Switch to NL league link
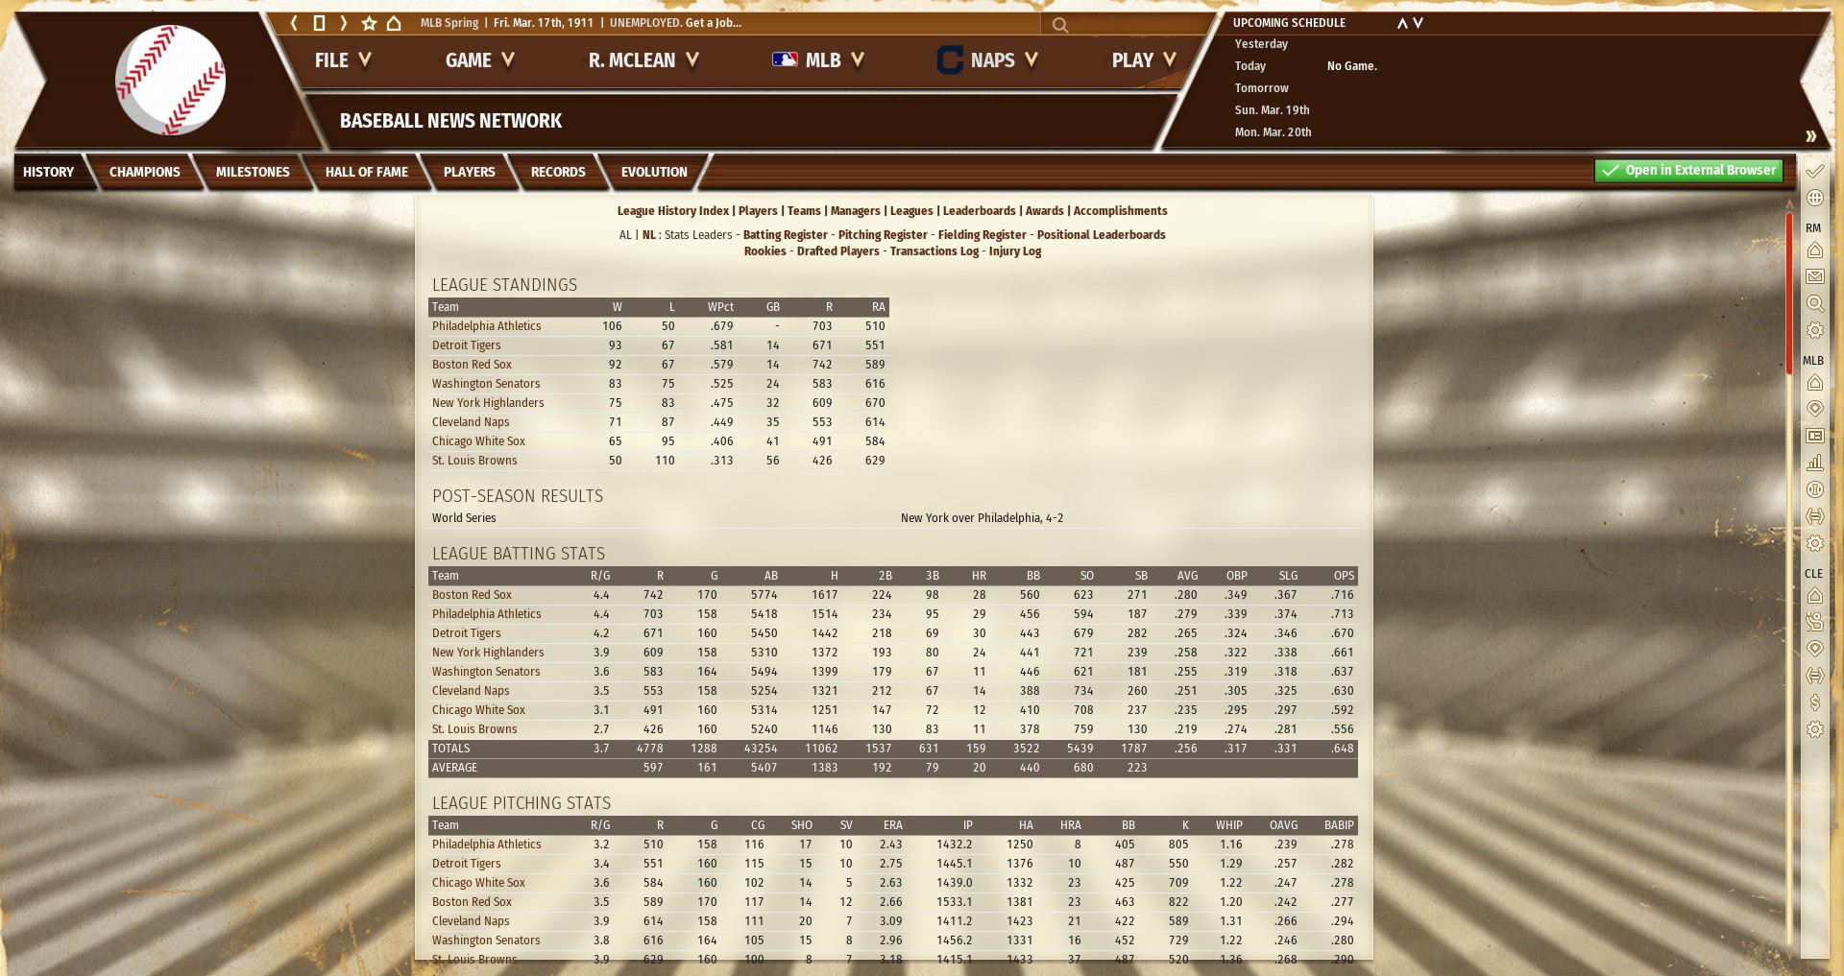The image size is (1844, 976). click(649, 235)
